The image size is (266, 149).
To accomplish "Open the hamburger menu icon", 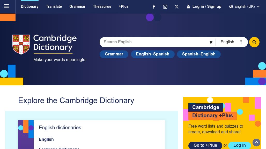I will pyautogui.click(x=6, y=6).
